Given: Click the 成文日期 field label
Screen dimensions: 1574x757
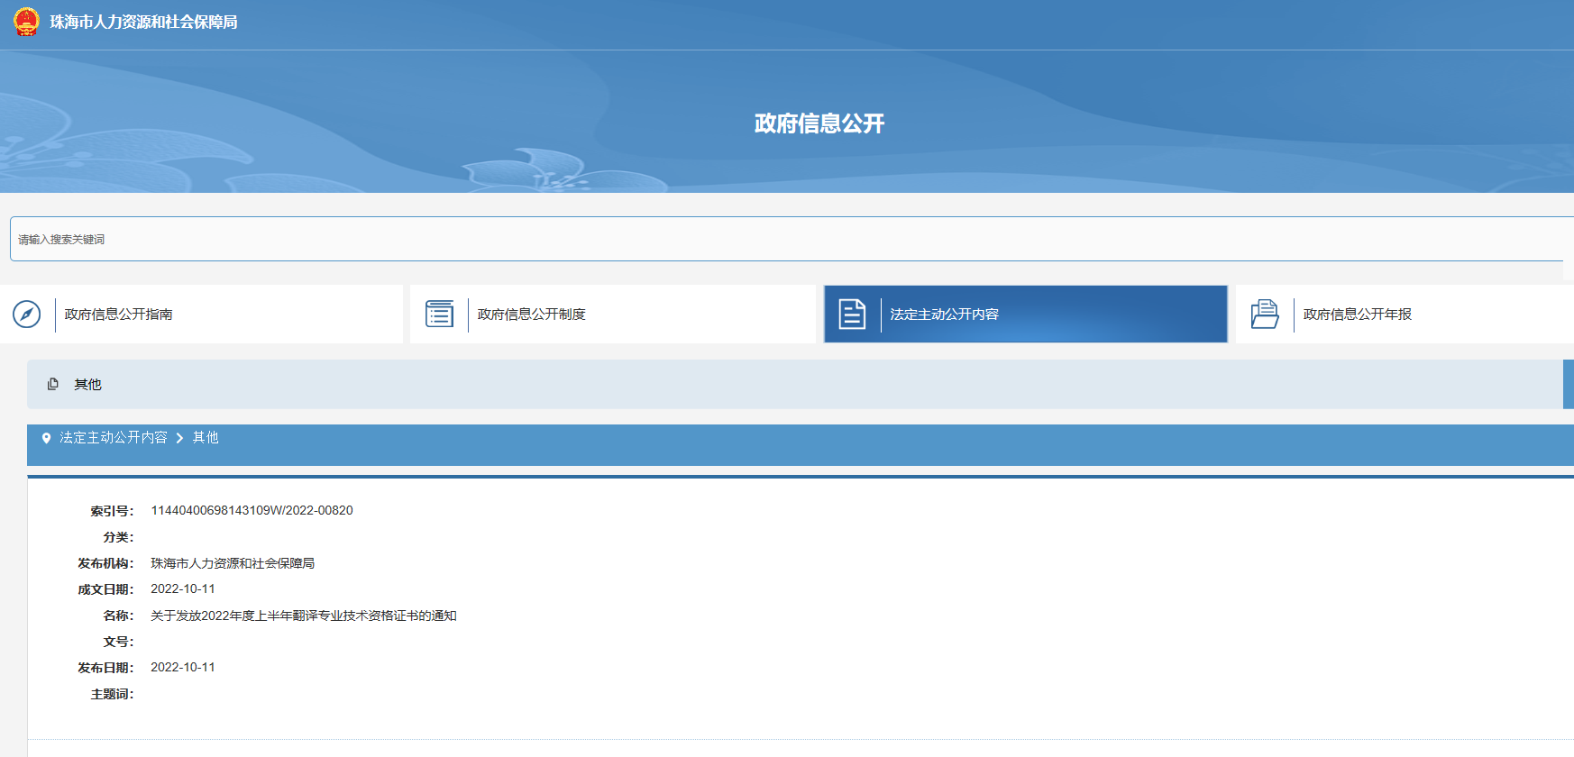Looking at the screenshot, I should [105, 589].
